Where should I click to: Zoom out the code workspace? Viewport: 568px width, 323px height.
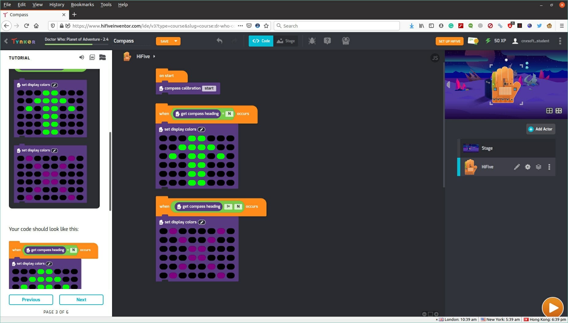pos(424,314)
